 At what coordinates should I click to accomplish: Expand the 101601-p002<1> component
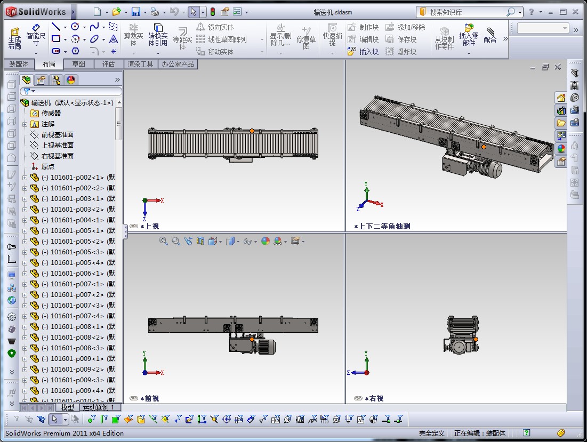coord(25,178)
